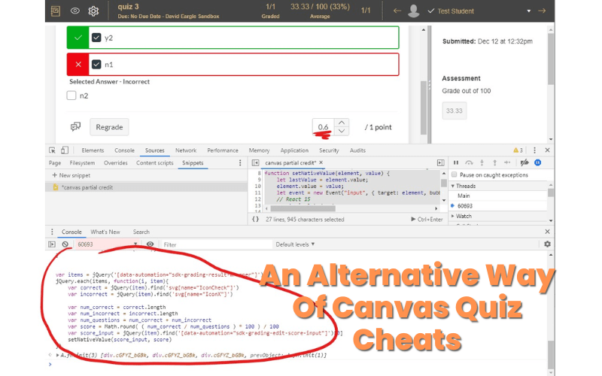Click the 33.33 grade field
The image size is (602, 376).
pos(455,111)
